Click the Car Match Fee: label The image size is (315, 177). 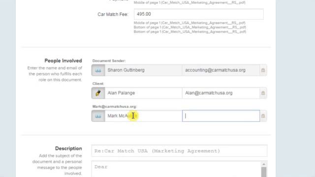click(113, 14)
